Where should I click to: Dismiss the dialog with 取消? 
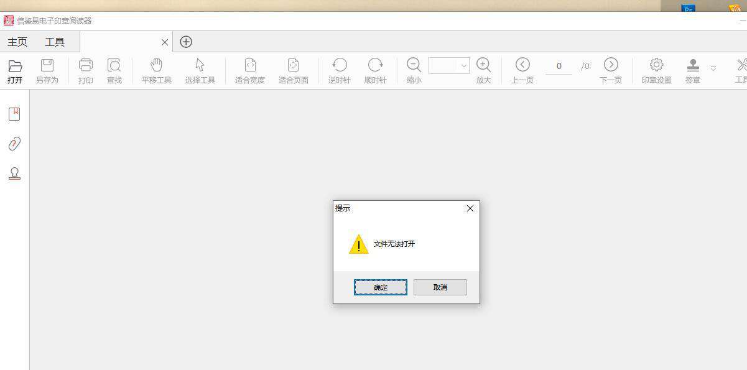coord(440,287)
